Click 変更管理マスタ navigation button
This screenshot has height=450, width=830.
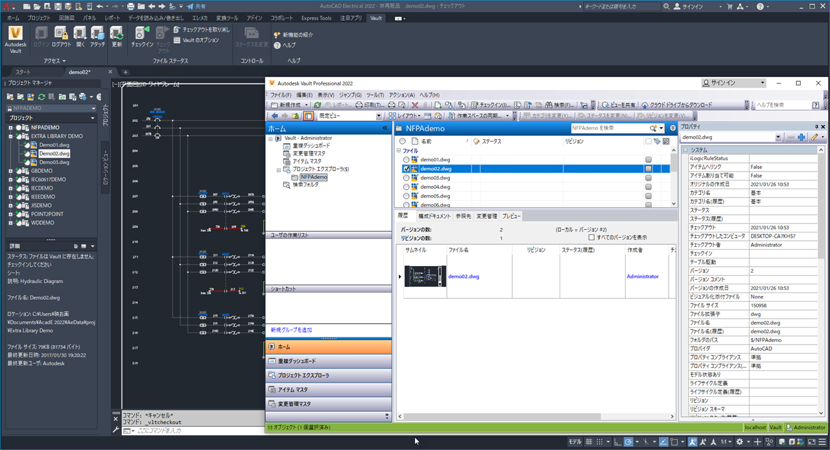(329, 404)
